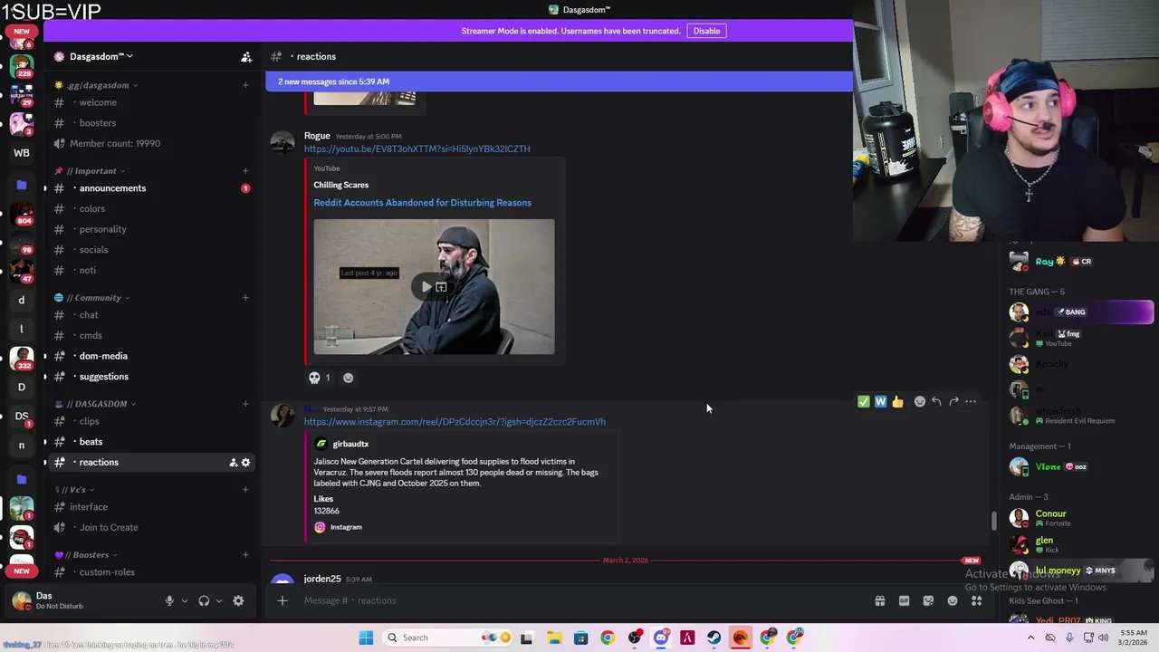
Task: Click 2 new messages since 5:39 AM banner
Action: click(559, 81)
